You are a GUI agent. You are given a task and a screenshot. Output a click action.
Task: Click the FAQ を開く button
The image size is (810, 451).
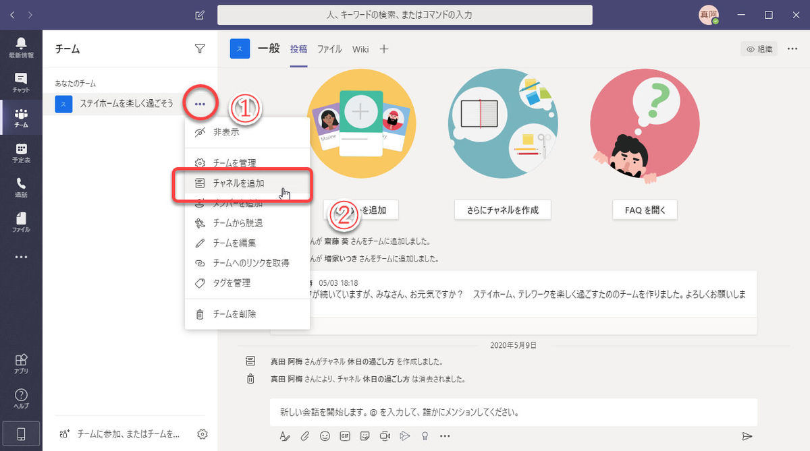click(645, 210)
